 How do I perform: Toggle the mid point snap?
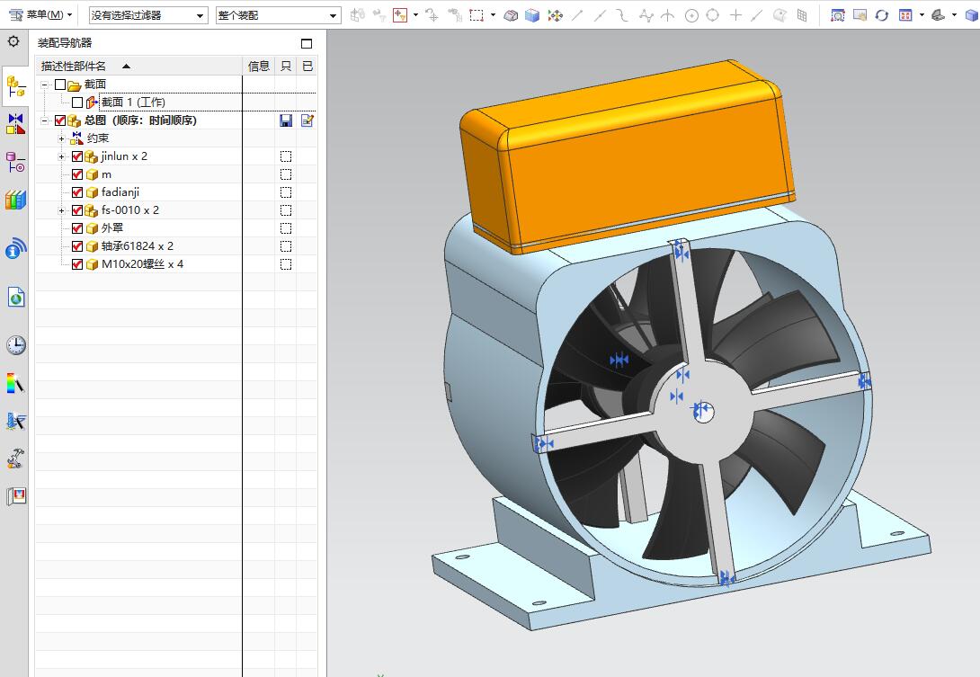tap(600, 15)
